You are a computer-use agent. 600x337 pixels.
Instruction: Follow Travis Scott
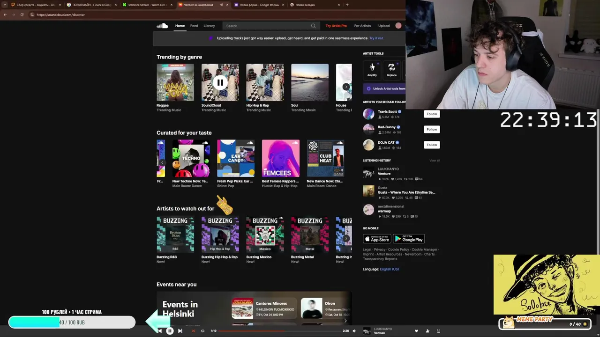click(x=432, y=114)
